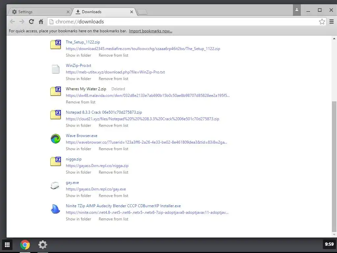Open the ninite.com download URL

tap(147, 212)
